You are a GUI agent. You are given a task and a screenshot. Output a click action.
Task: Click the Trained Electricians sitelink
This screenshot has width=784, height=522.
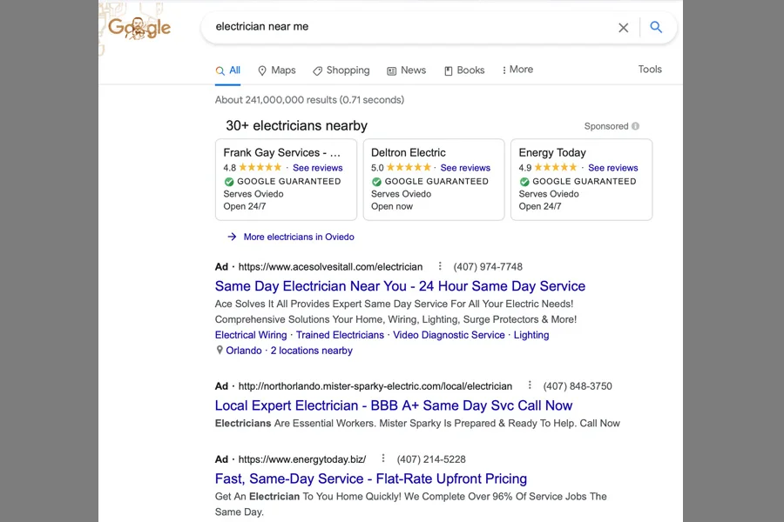(x=340, y=335)
